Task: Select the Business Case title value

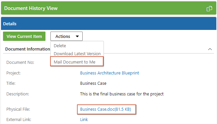Action: coord(93,83)
